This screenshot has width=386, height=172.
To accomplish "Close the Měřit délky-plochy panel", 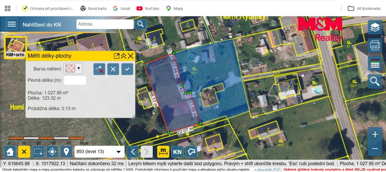I will 131,56.
